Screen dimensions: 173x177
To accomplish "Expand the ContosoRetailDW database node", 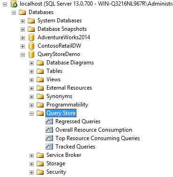I will (23, 46).
